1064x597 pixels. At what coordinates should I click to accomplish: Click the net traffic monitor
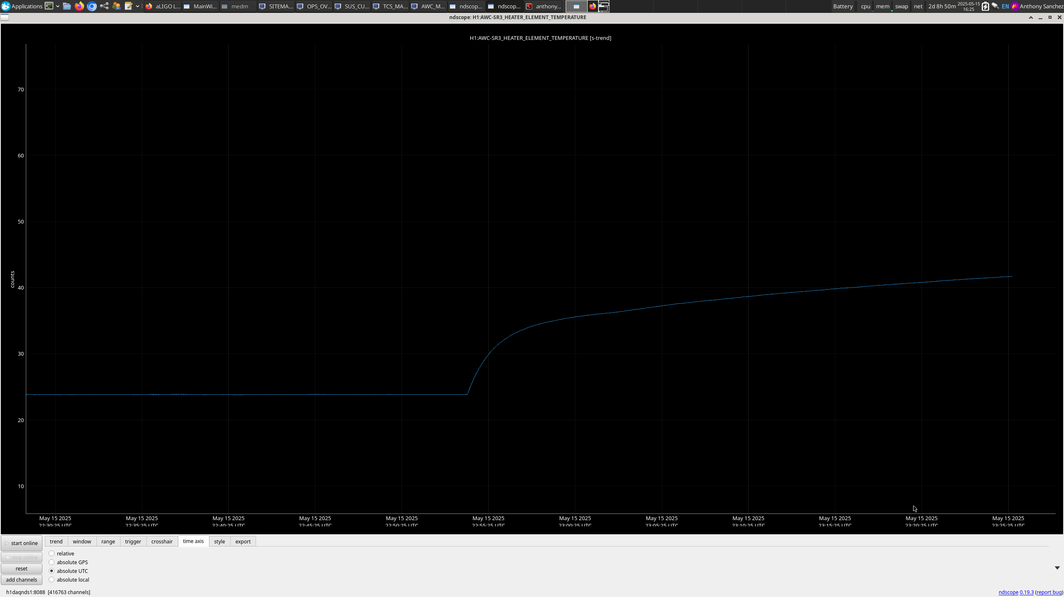click(918, 6)
